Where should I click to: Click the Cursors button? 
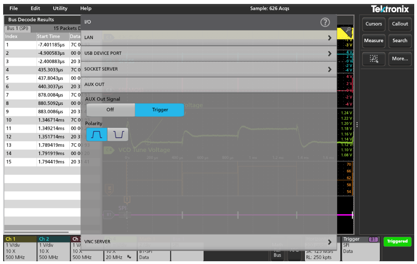pyautogui.click(x=373, y=24)
